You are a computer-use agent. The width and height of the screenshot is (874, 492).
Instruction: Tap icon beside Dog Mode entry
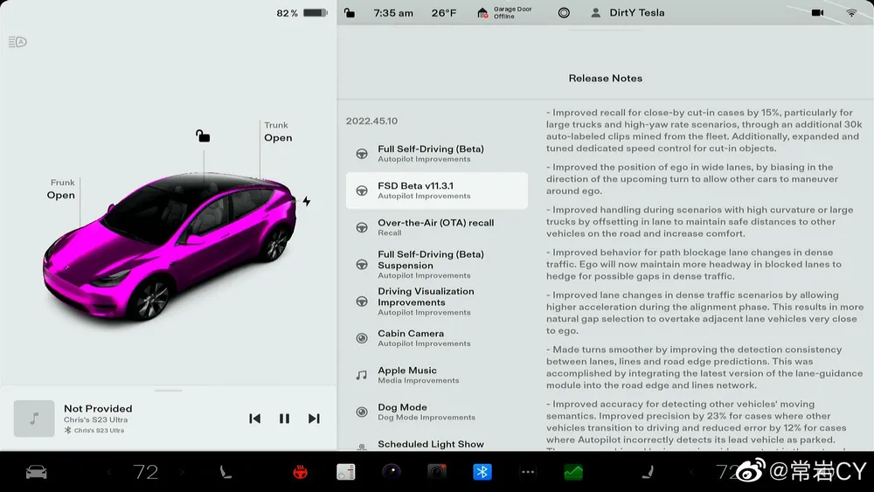[x=362, y=412]
